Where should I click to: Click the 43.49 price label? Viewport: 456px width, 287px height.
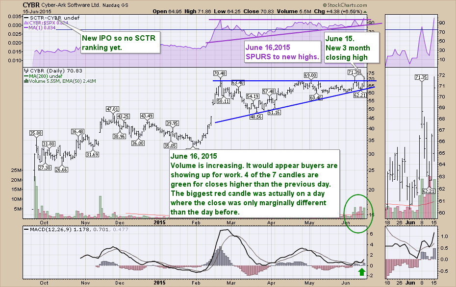point(147,116)
